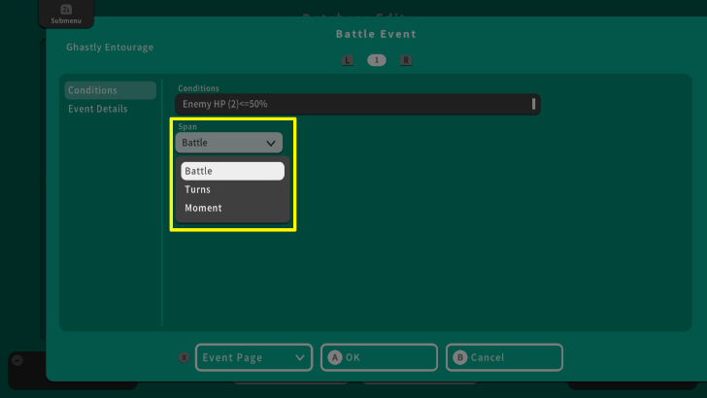
Task: Click the Span dropdown chevron arrow
Action: (271, 143)
